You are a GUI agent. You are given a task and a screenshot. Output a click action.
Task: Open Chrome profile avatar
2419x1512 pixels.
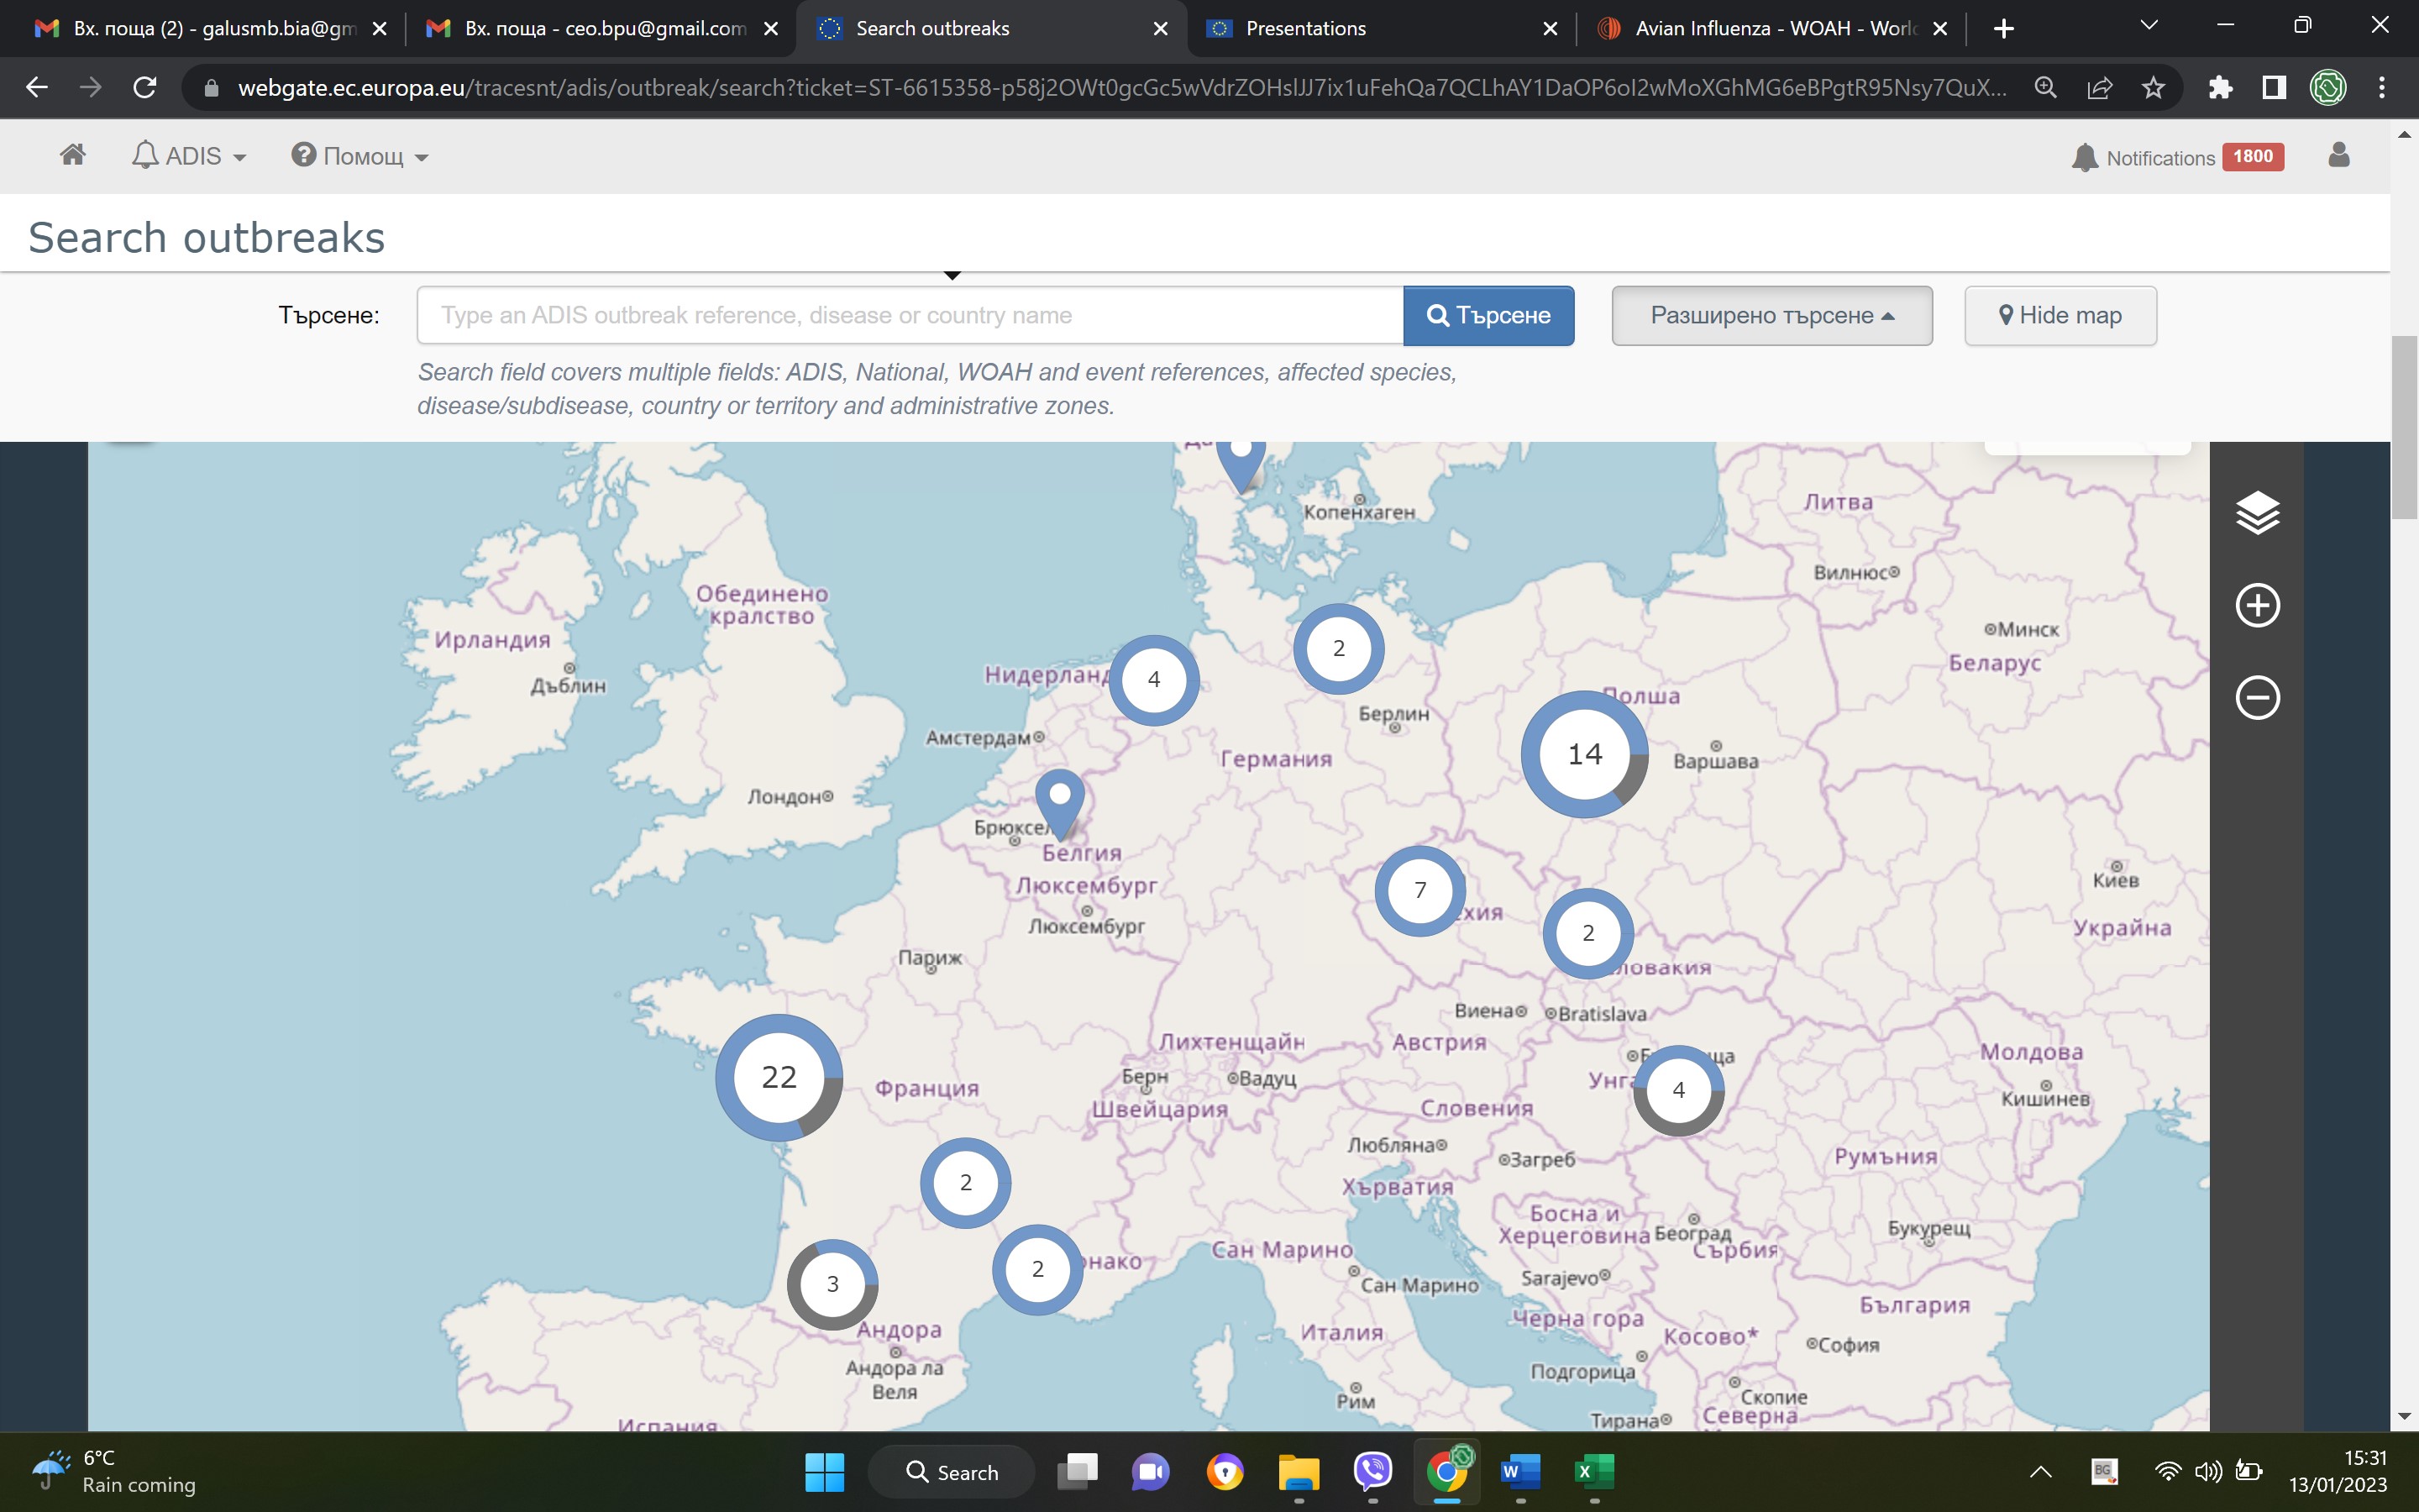click(2328, 88)
